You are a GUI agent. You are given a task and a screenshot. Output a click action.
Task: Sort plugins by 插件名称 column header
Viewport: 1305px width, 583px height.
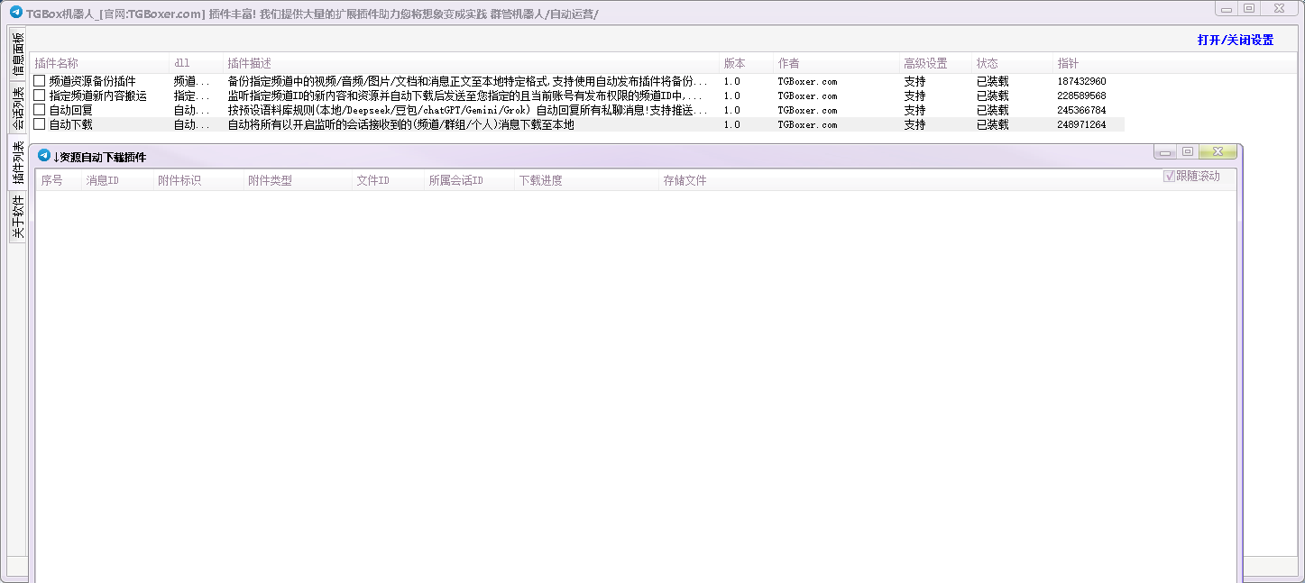[x=56, y=64]
